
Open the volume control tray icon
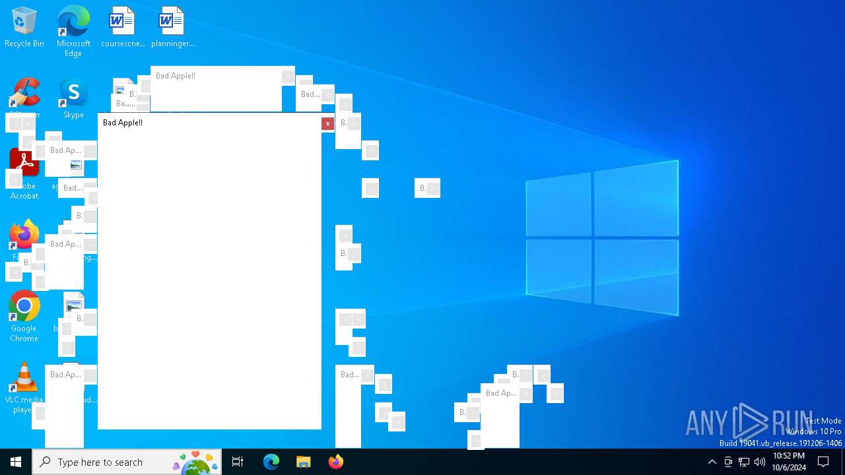pyautogui.click(x=760, y=462)
